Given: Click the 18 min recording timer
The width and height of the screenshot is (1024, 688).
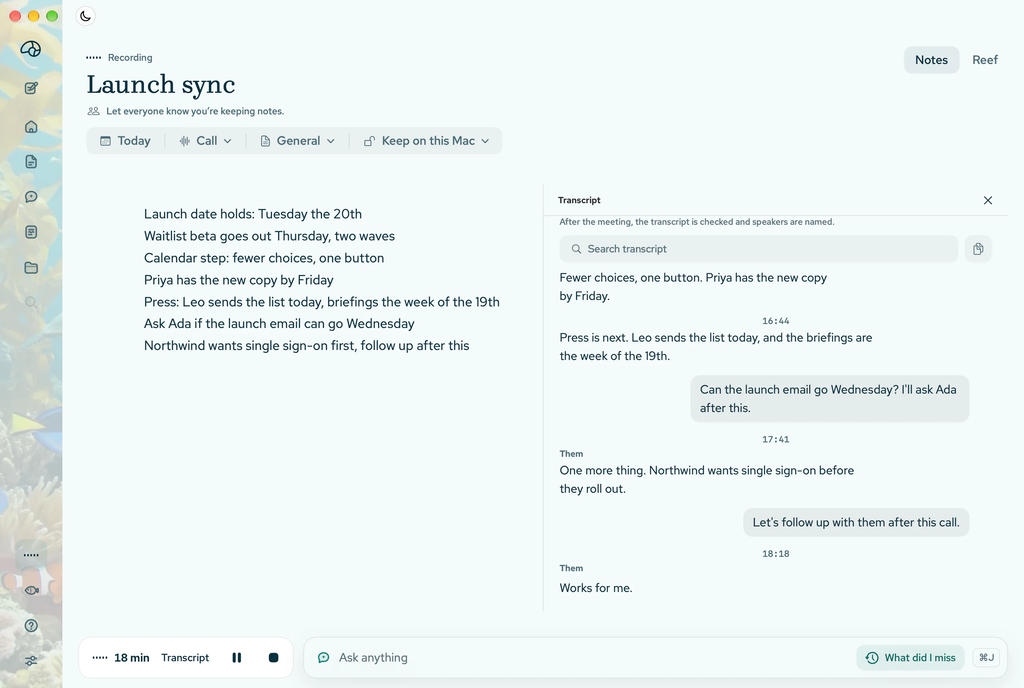Looking at the screenshot, I should coord(132,657).
